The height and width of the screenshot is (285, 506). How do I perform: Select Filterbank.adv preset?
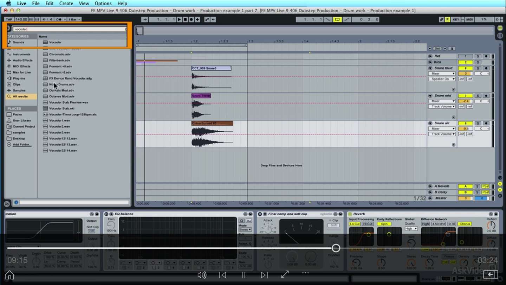tap(59, 60)
